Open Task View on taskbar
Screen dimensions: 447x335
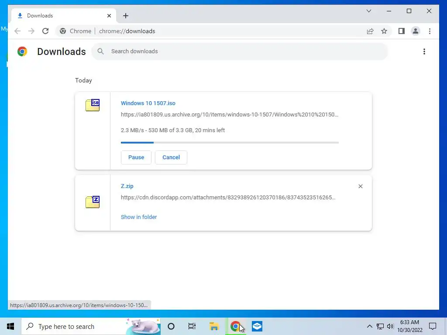(192, 326)
